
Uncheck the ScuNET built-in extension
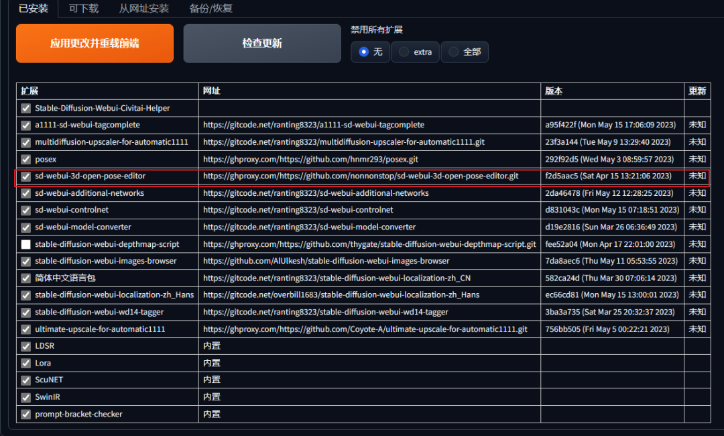[x=26, y=380]
